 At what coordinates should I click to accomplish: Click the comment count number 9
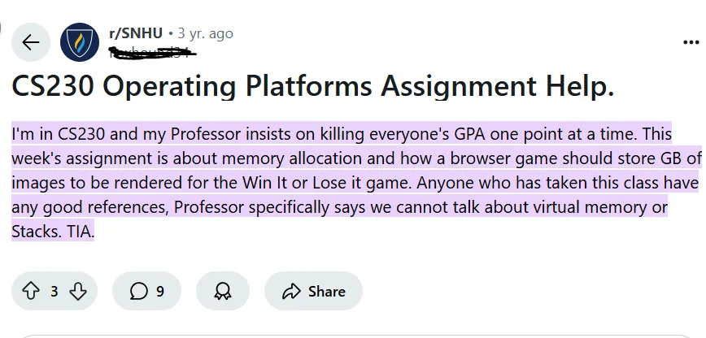click(160, 291)
